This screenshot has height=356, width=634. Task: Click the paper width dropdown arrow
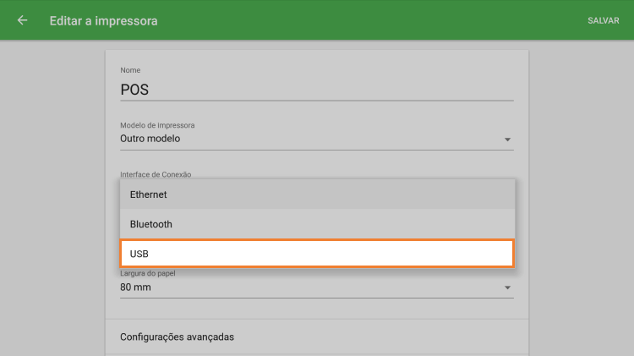coord(507,288)
